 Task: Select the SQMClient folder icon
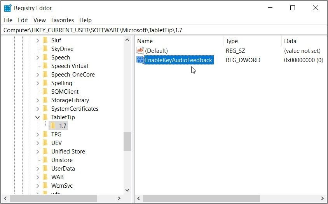click(45, 91)
